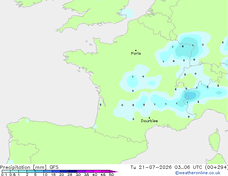This screenshot has width=228, height=176.
Task: Click the Precipitation [mm] GFS title
Action: (x=29, y=167)
